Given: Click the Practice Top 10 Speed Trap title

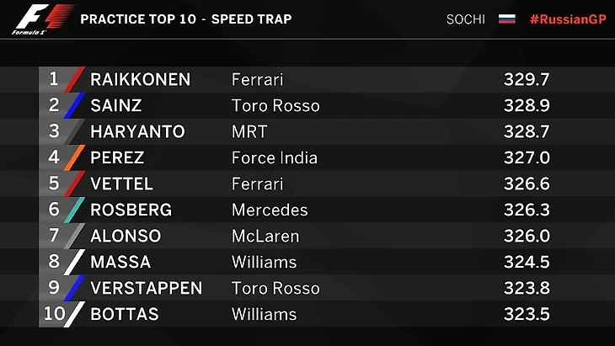Looking at the screenshot, I should click(185, 19).
